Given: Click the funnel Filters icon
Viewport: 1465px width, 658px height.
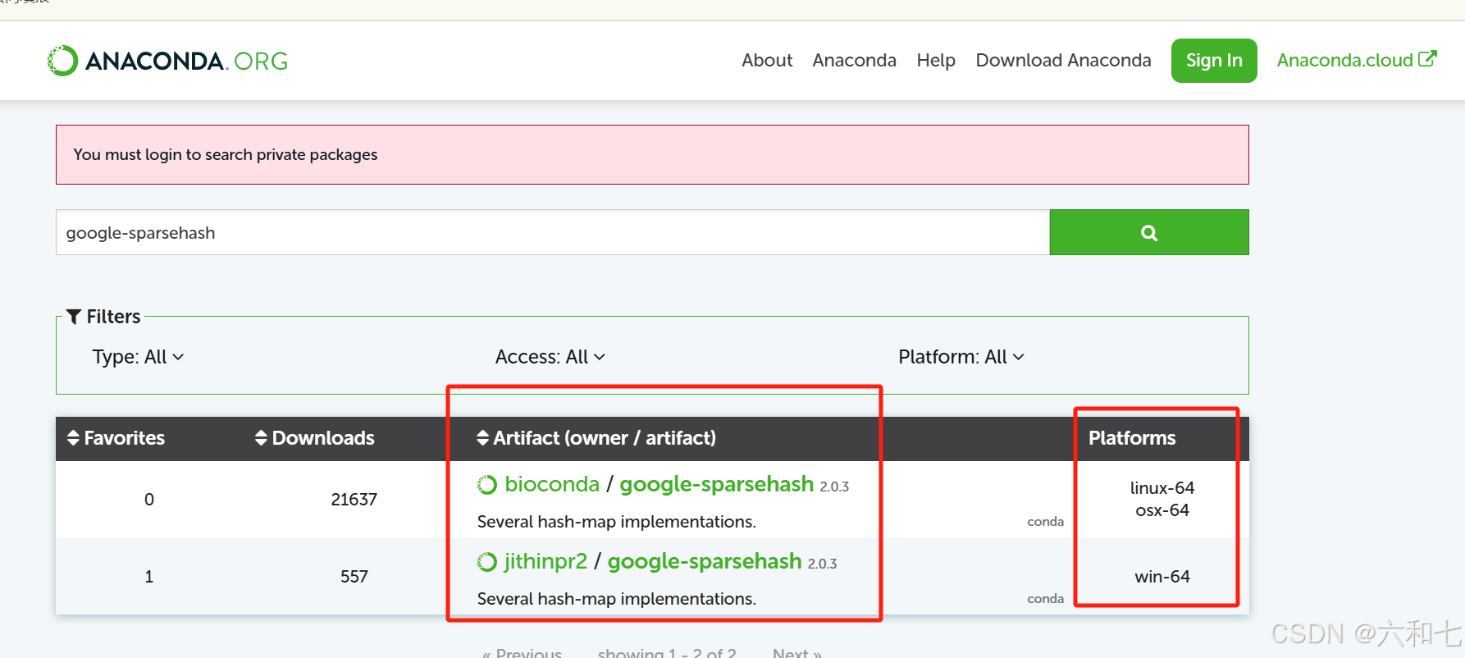Looking at the screenshot, I should 74,317.
